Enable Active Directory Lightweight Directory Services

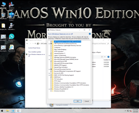click(x=51, y=45)
